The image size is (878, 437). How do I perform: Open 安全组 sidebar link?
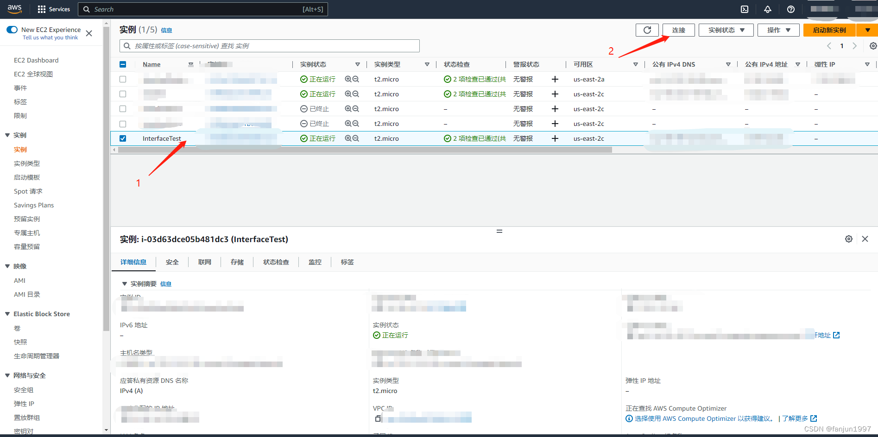[24, 390]
